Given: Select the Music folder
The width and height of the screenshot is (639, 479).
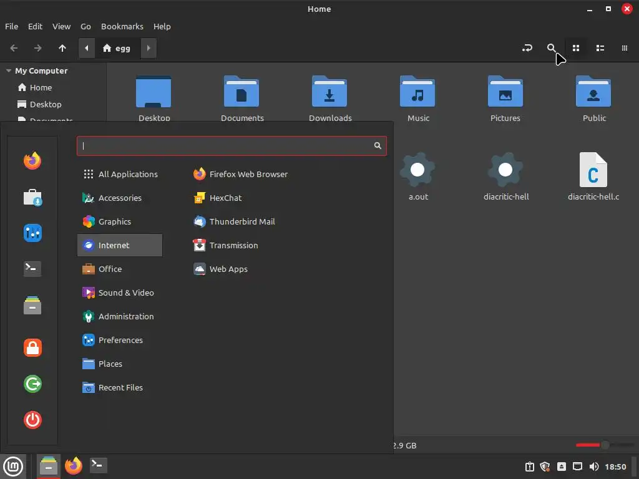Looking at the screenshot, I should (x=417, y=99).
